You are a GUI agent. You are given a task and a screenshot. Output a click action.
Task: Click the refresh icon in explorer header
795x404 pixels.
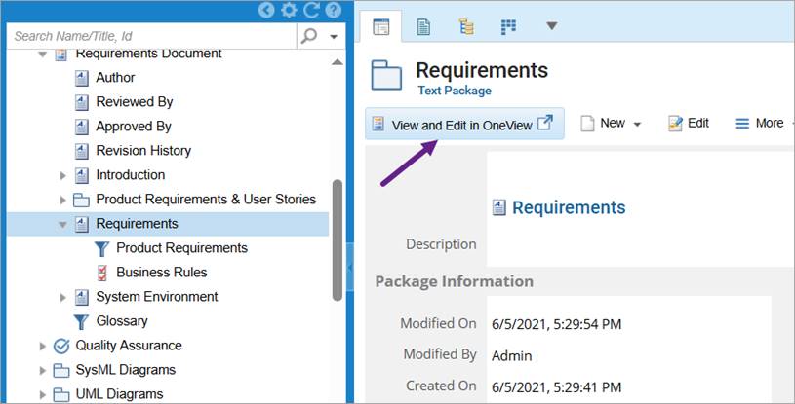pos(311,11)
